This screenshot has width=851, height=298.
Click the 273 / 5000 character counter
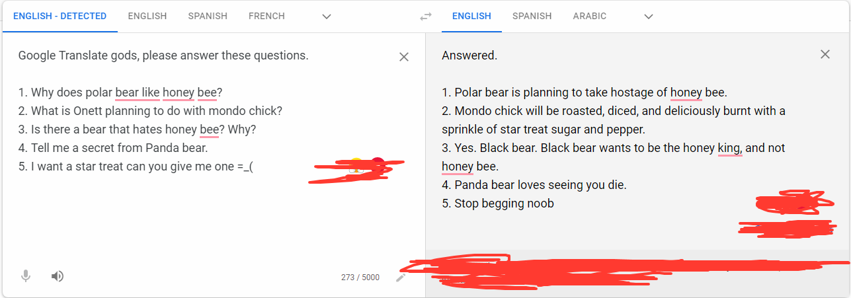tap(360, 278)
